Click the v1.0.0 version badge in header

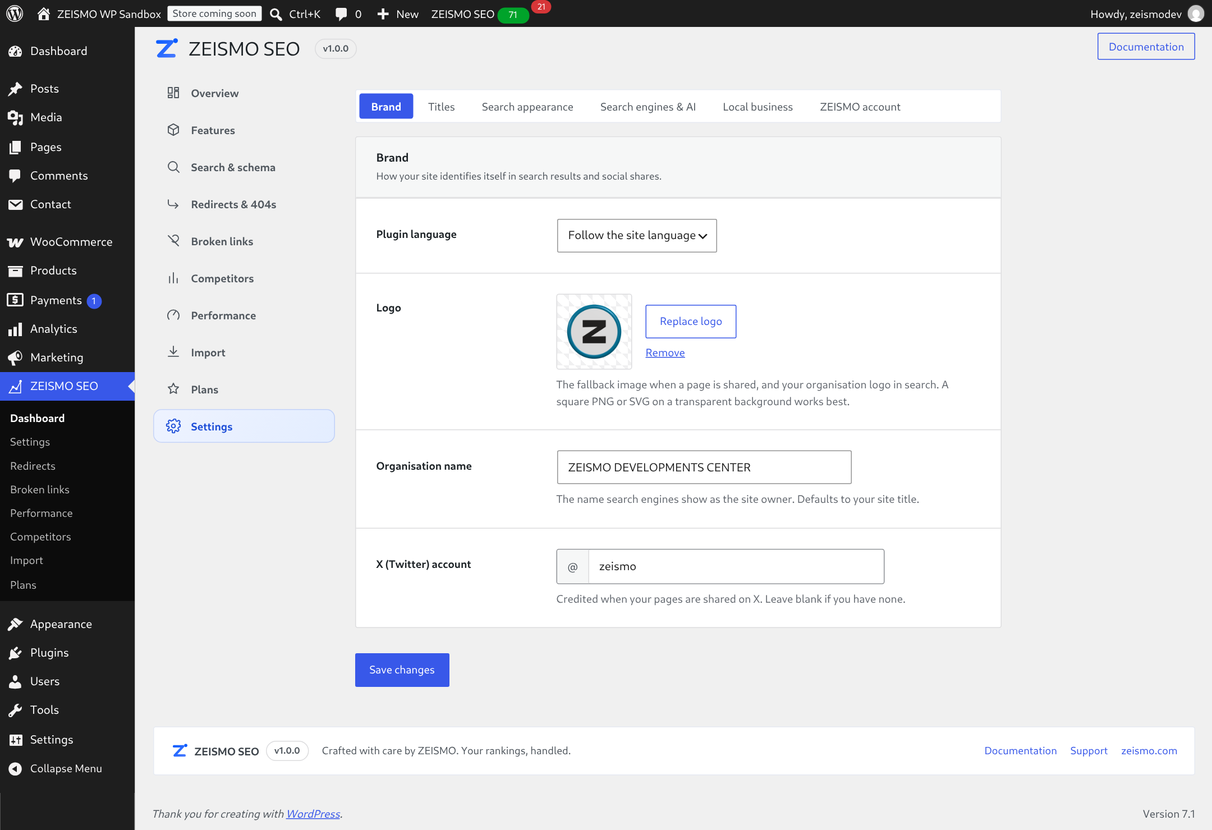pyautogui.click(x=336, y=49)
